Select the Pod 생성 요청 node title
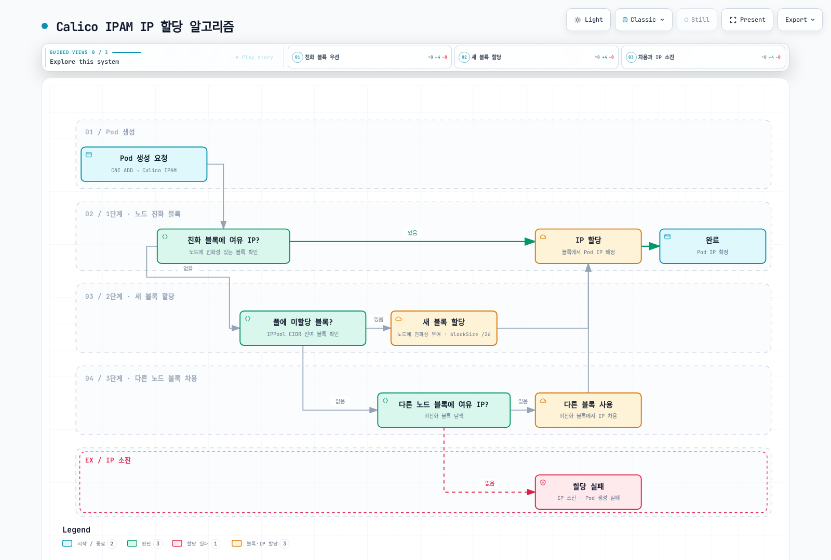 click(144, 158)
